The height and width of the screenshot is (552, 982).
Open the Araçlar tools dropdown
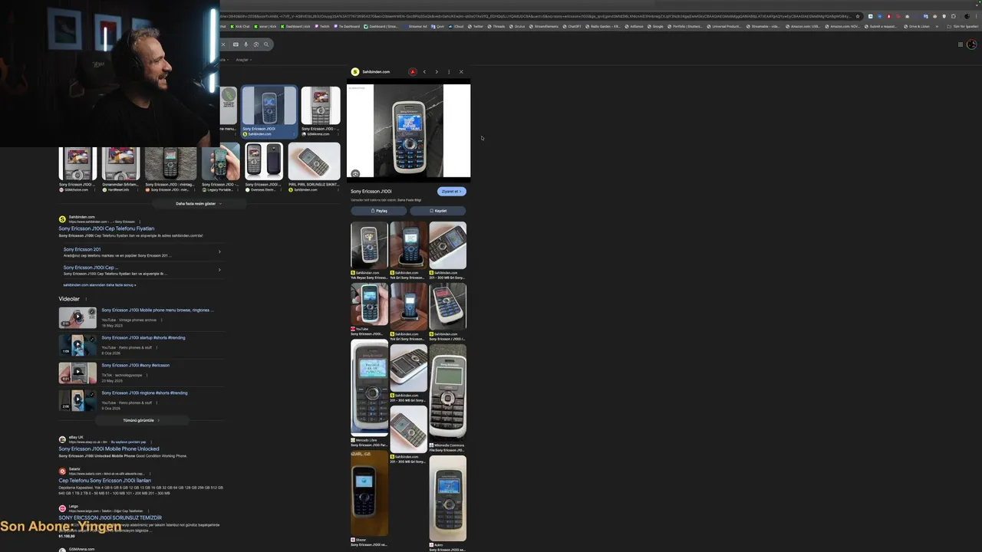(243, 60)
